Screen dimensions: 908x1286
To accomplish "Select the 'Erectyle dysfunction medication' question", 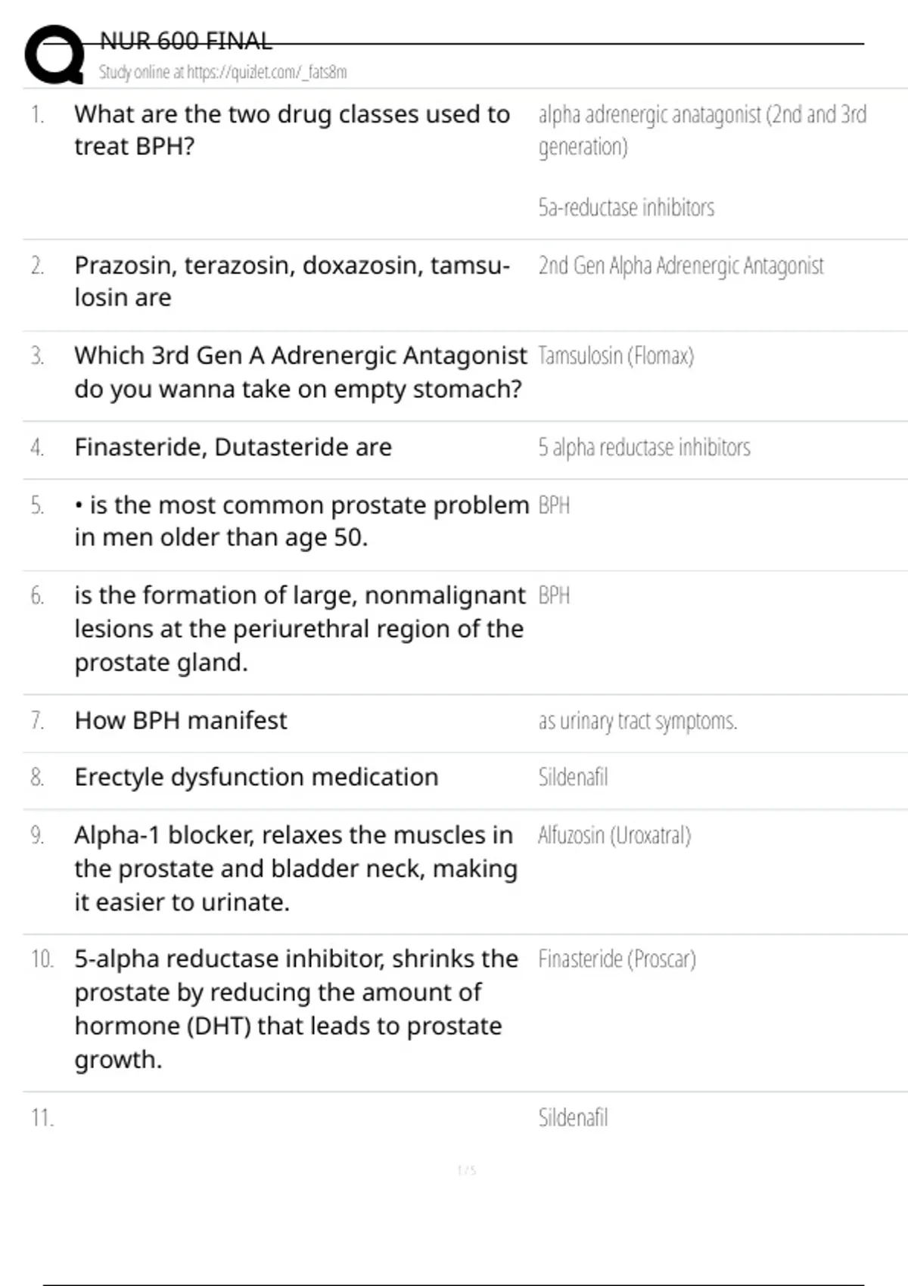I will tap(256, 777).
